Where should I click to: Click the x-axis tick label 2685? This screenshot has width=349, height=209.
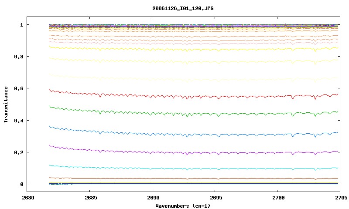(x=91, y=198)
